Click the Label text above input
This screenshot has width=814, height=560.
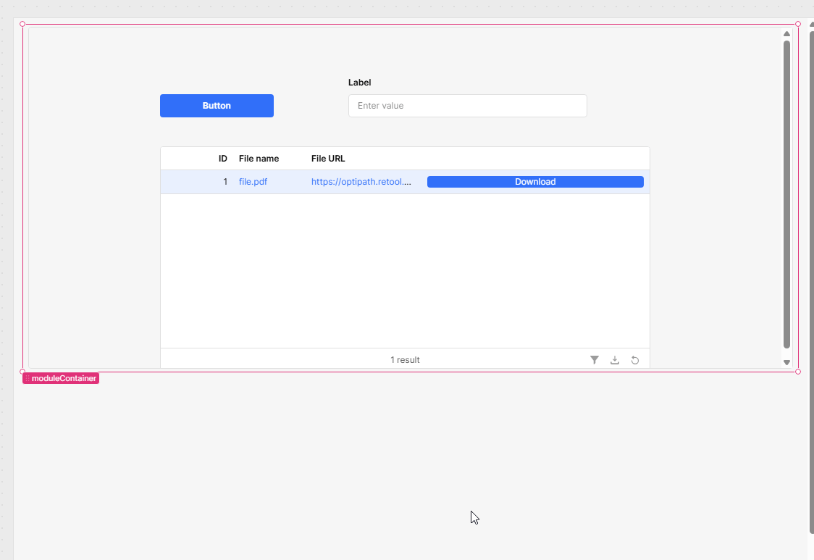pyautogui.click(x=359, y=83)
